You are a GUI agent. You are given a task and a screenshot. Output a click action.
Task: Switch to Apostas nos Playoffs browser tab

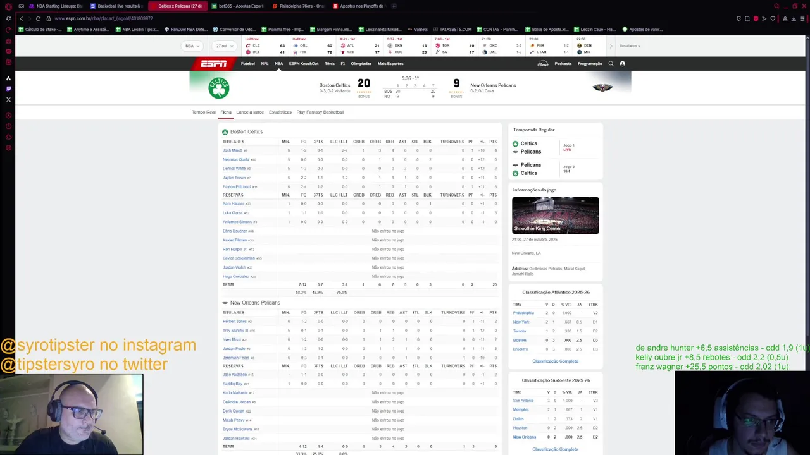(359, 6)
